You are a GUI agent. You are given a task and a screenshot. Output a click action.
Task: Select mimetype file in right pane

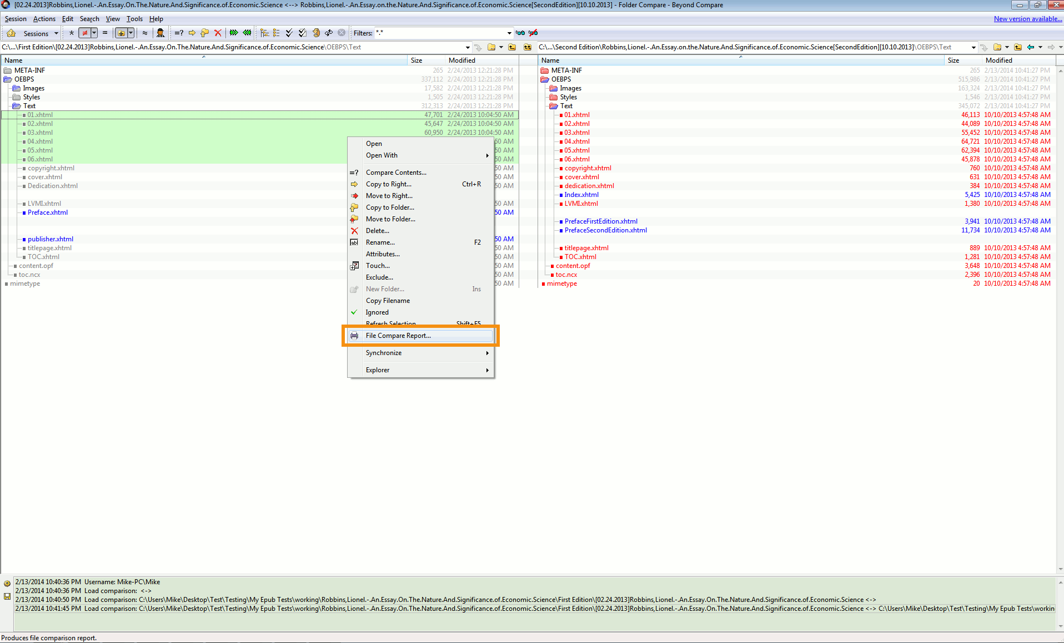click(561, 283)
